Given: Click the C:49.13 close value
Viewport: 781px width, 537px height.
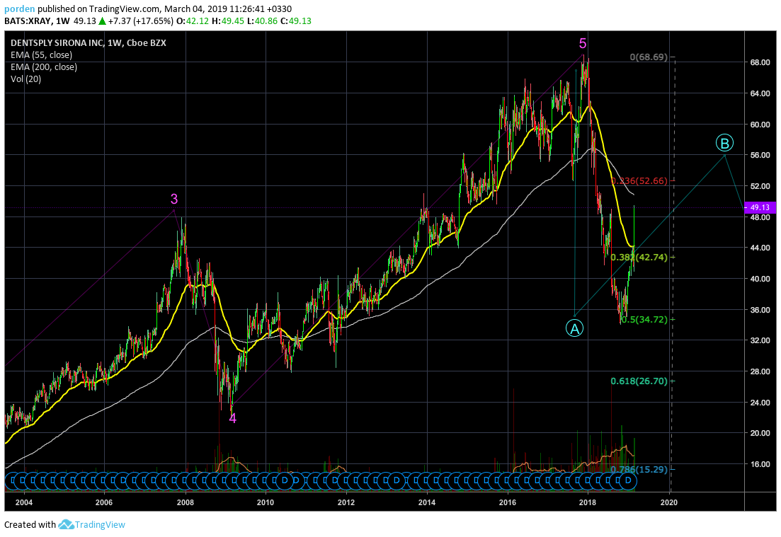Looking at the screenshot, I should pyautogui.click(x=296, y=21).
